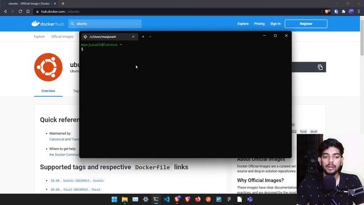Click the Terminal icon in taskbar

[x=156, y=199]
